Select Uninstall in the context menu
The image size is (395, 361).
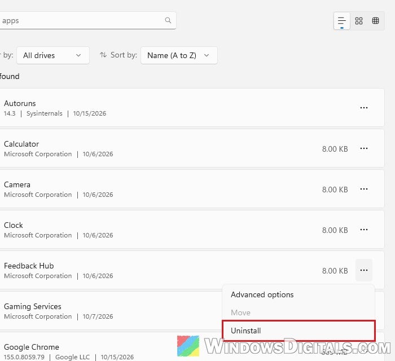click(299, 331)
